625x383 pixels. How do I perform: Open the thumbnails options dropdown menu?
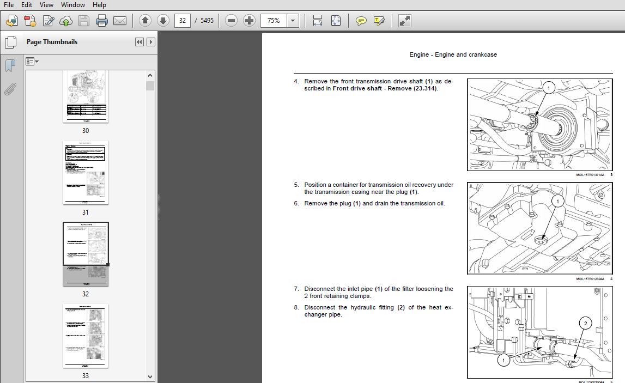pyautogui.click(x=32, y=62)
